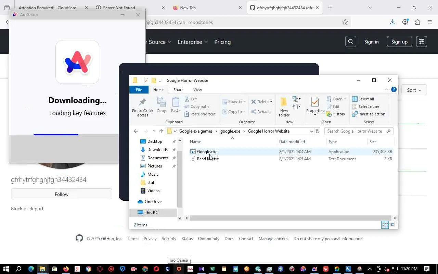Switch to the Home ribbon tab
The width and height of the screenshot is (438, 274).
158,90
